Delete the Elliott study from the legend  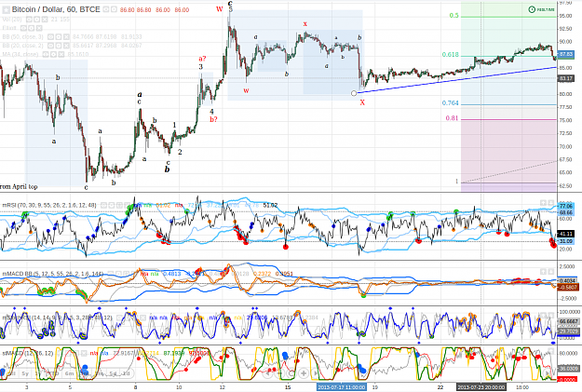point(39,28)
